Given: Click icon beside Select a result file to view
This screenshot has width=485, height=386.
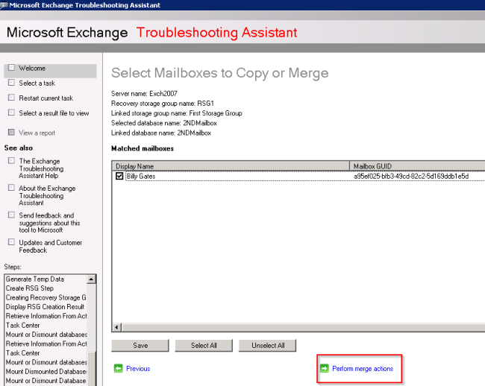Looking at the screenshot, I should point(11,113).
